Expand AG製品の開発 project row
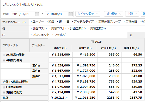The image size is (145, 102). click(x=4, y=55)
